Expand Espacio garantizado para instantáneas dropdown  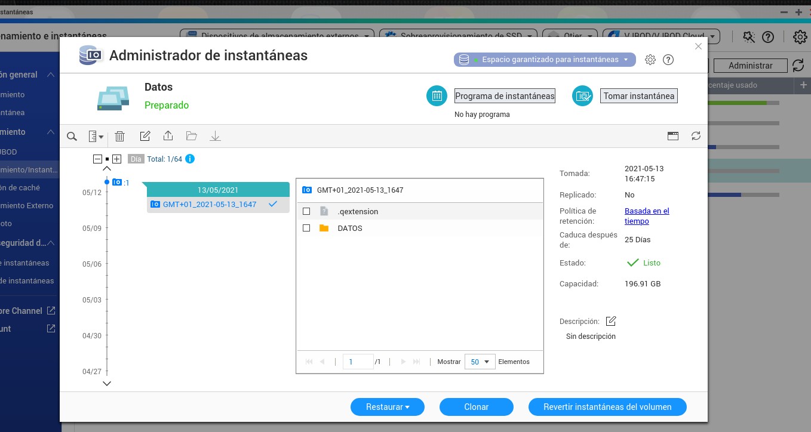[x=545, y=60]
